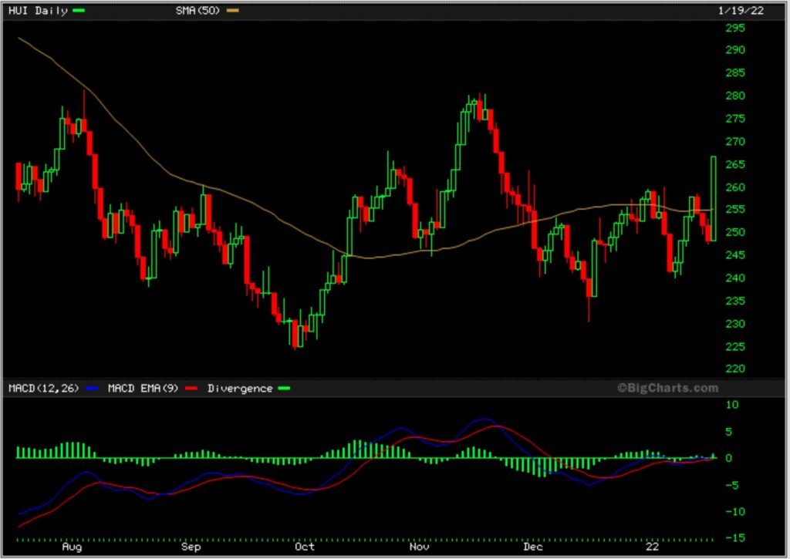Screen dimensions: 790x559
Task: Click the Nov label on the time axis
Action: coord(420,547)
